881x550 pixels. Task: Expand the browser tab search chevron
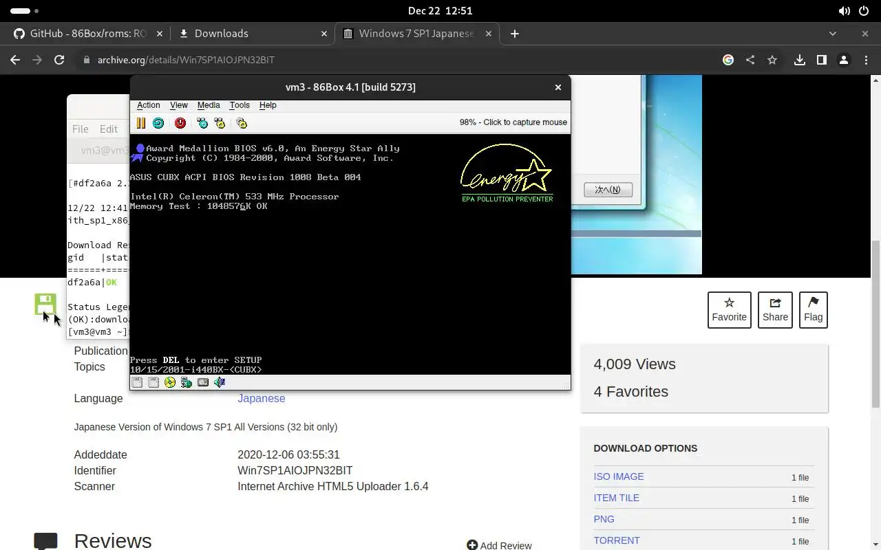833,34
